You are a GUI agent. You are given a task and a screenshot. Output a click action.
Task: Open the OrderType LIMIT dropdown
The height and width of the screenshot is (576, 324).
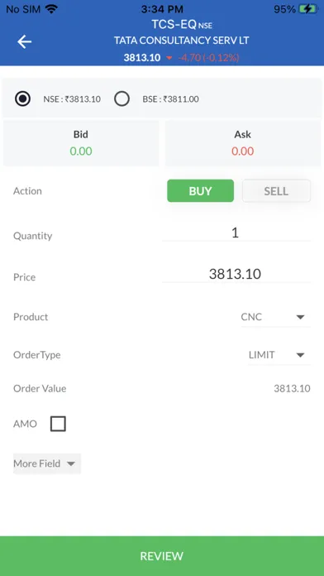[279, 355]
